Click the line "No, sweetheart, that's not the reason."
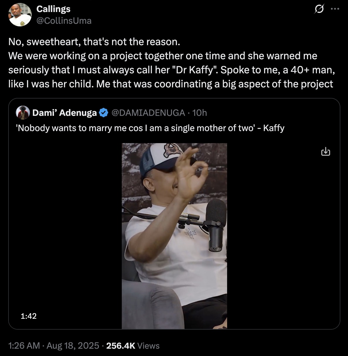The width and height of the screenshot is (348, 356). tap(94, 42)
